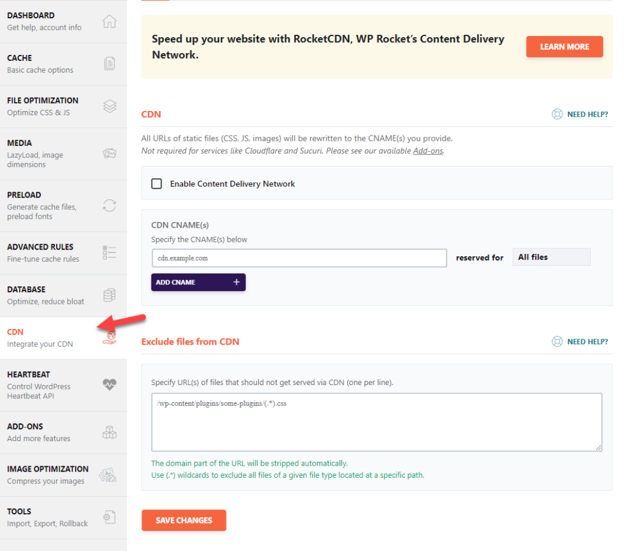Click the Media image icon
625x551 pixels.
[110, 153]
